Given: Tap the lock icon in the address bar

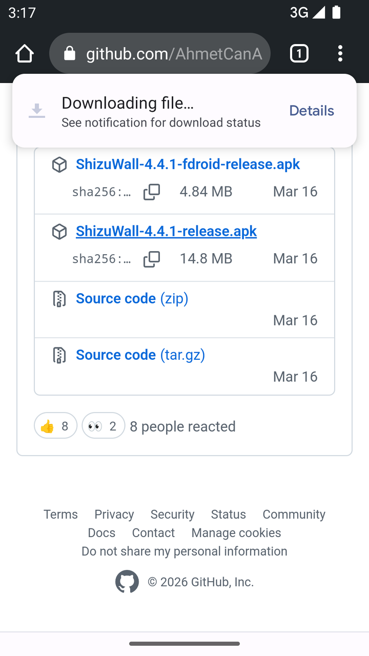Looking at the screenshot, I should point(70,53).
